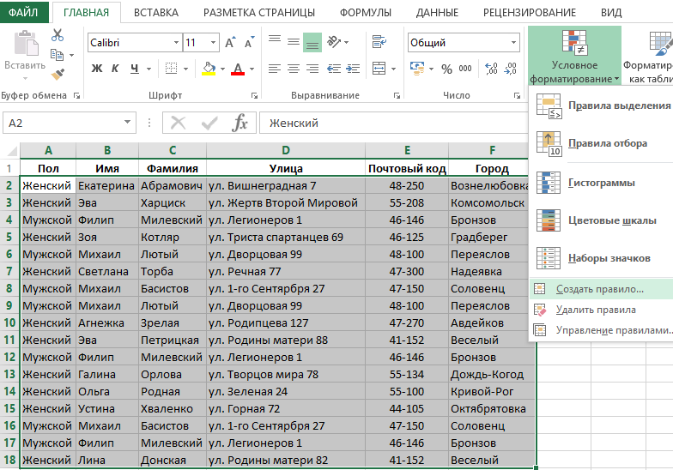Image resolution: width=673 pixels, height=470 pixels.
Task: Open the Calibri font name dropdown
Action: 176,43
